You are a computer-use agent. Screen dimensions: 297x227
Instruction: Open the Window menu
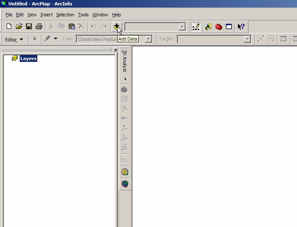(x=100, y=15)
